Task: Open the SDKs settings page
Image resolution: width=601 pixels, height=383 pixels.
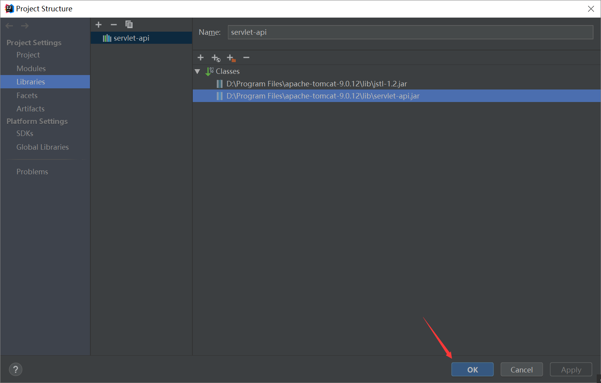Action: pos(25,133)
